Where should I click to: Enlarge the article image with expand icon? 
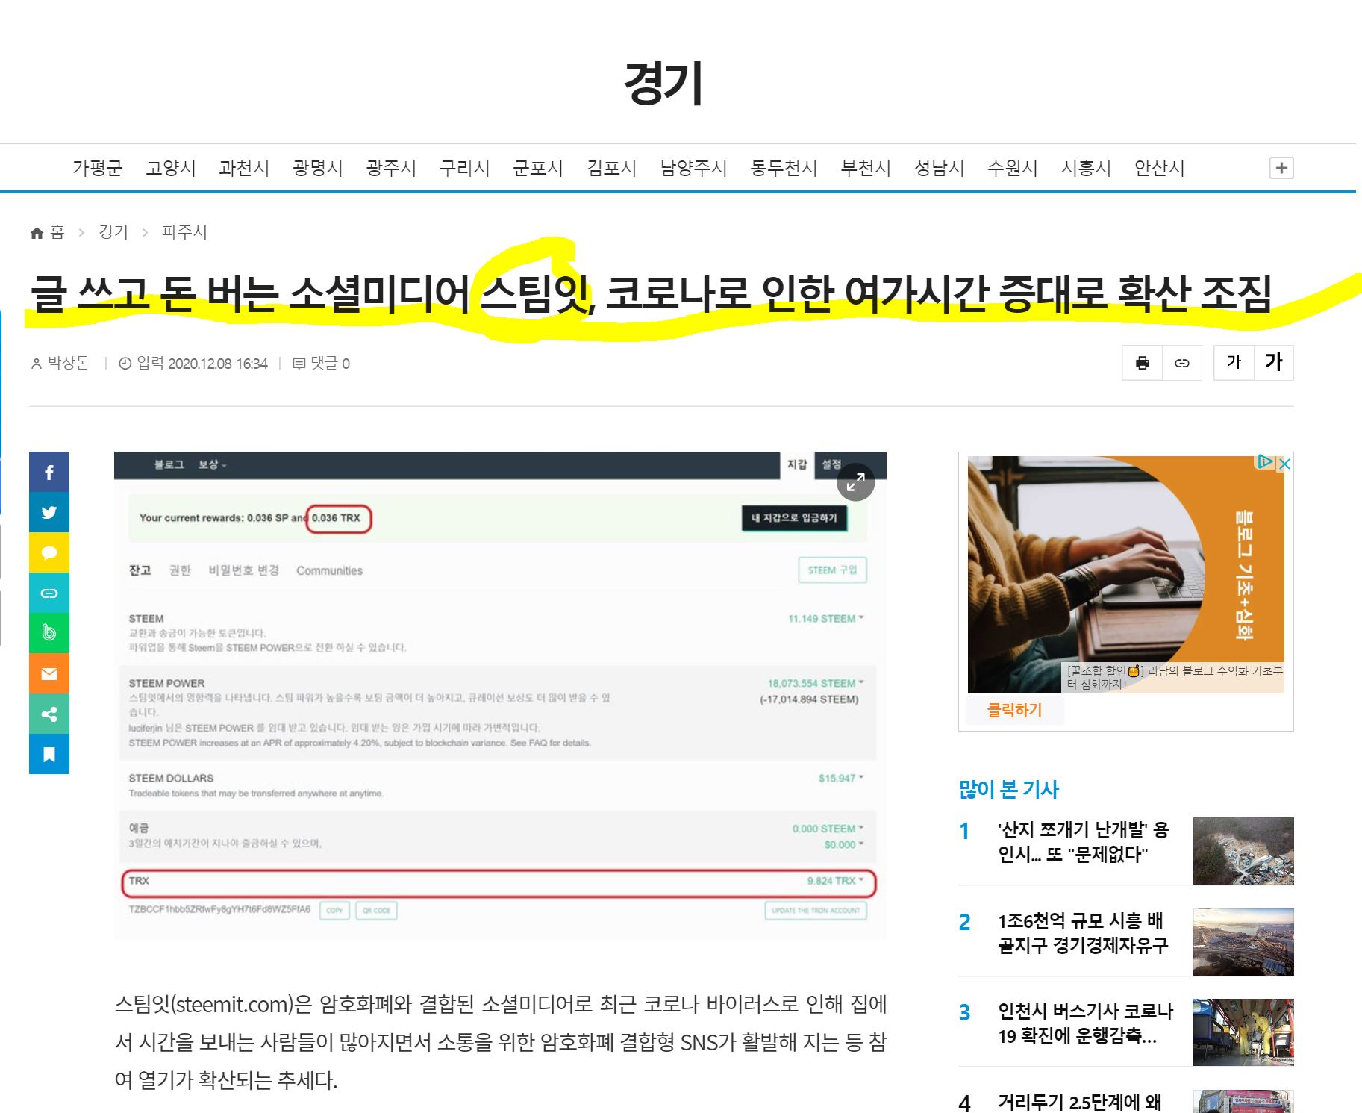click(856, 483)
